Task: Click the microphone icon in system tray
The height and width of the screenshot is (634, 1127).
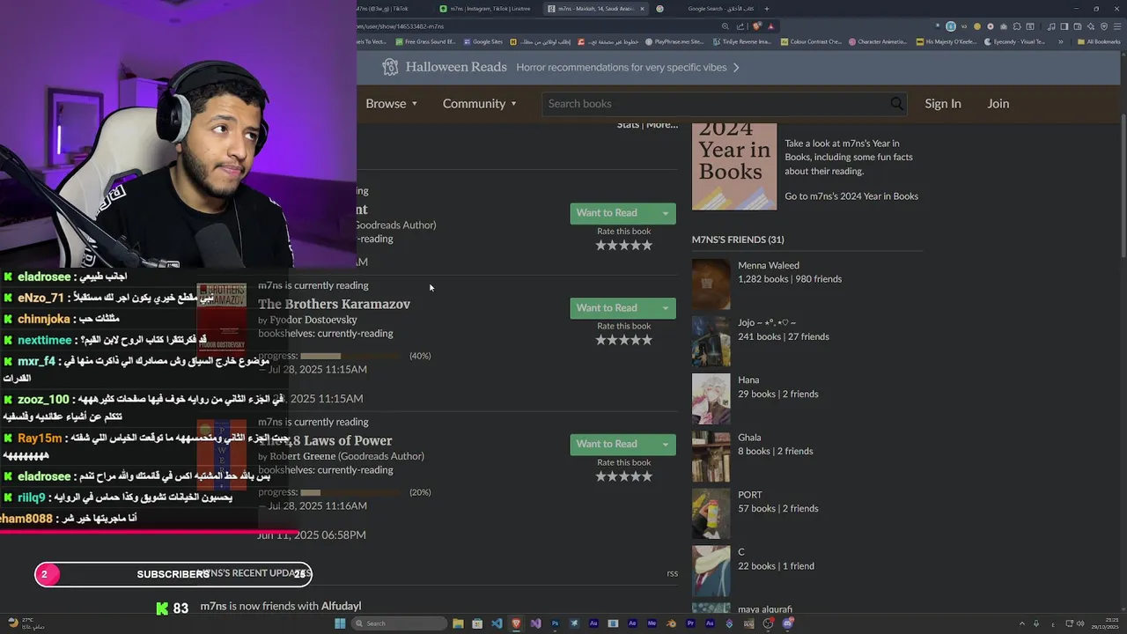Action: point(1036,623)
